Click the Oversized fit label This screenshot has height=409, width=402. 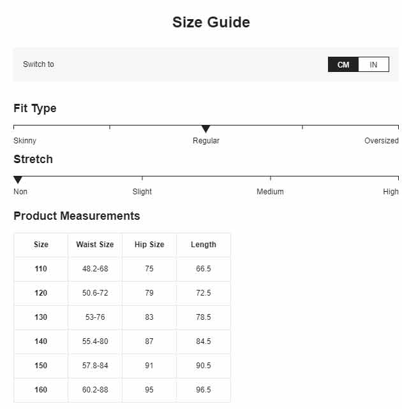click(382, 141)
